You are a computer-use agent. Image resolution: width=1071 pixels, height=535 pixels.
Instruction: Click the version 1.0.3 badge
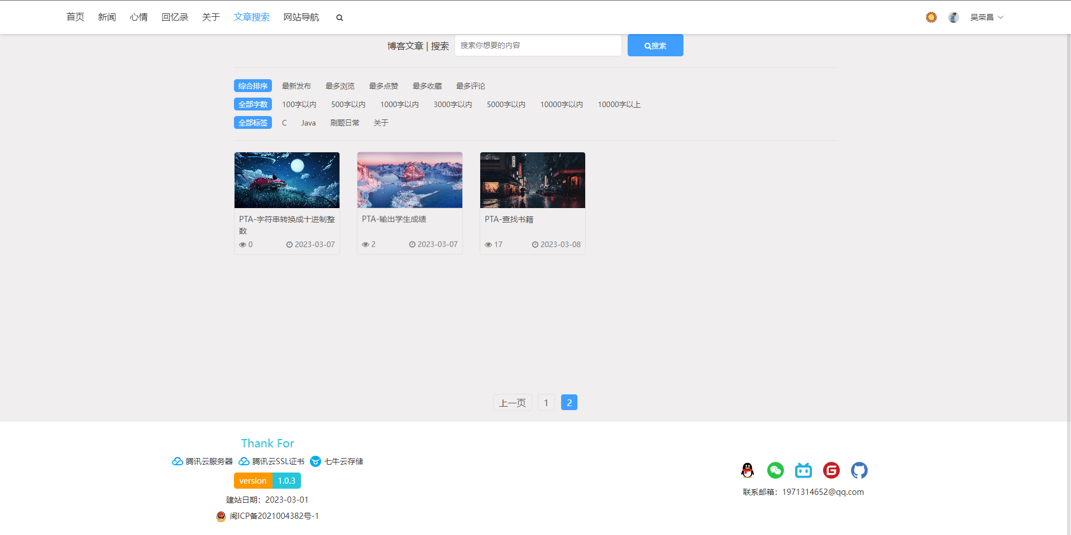click(x=267, y=481)
